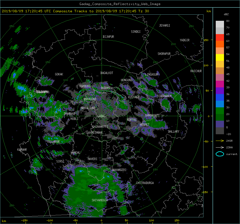
Task: Click the RAMDURG city label
Action: point(85,86)
